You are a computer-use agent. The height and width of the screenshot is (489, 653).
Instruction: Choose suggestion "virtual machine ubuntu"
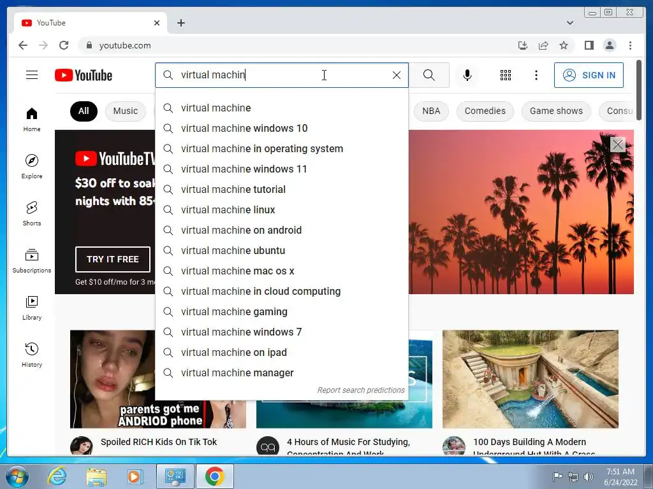click(x=281, y=251)
